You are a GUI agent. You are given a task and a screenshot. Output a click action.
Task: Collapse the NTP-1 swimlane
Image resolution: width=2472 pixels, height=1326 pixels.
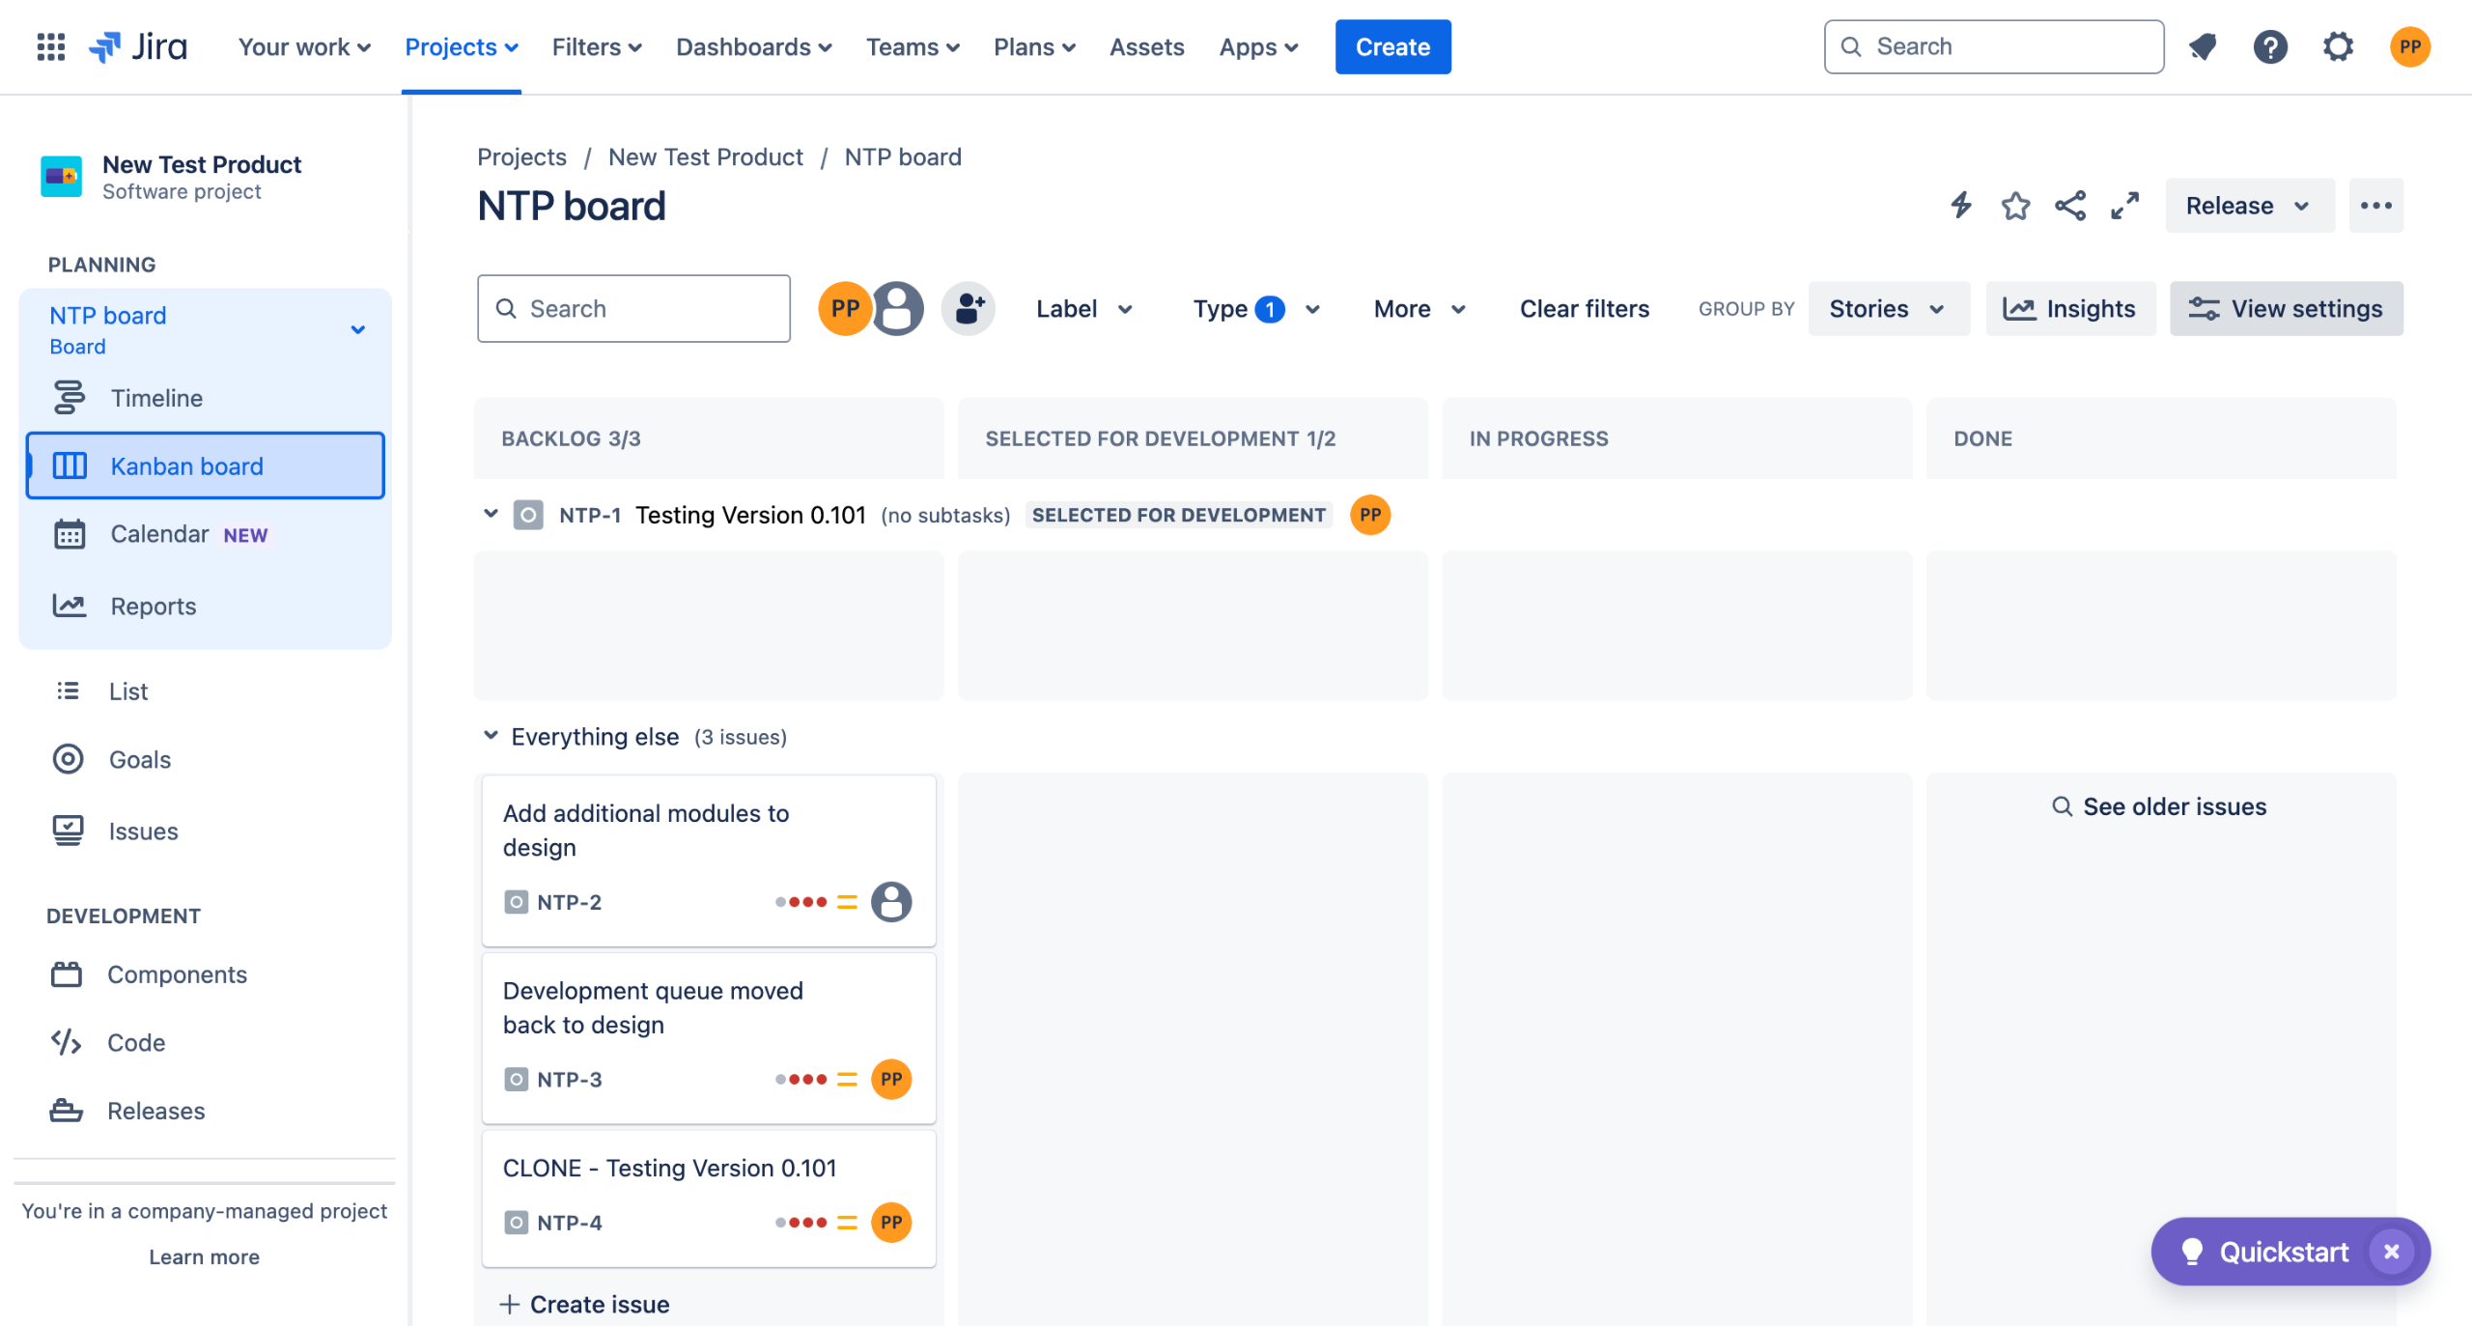(x=491, y=514)
